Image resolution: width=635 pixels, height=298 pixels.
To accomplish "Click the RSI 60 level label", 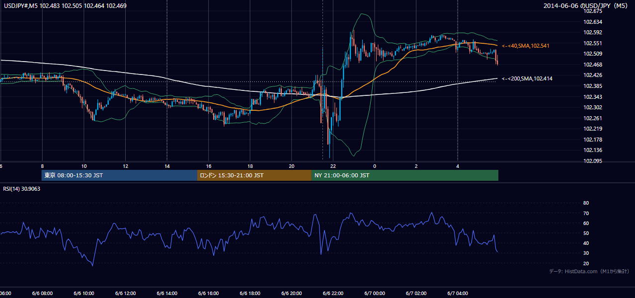I will pyautogui.click(x=586, y=223).
